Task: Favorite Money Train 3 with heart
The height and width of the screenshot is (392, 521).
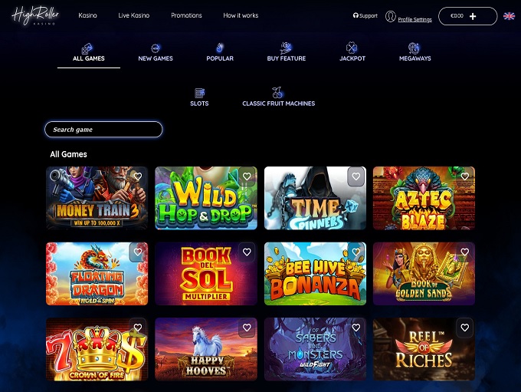Action: 138,176
